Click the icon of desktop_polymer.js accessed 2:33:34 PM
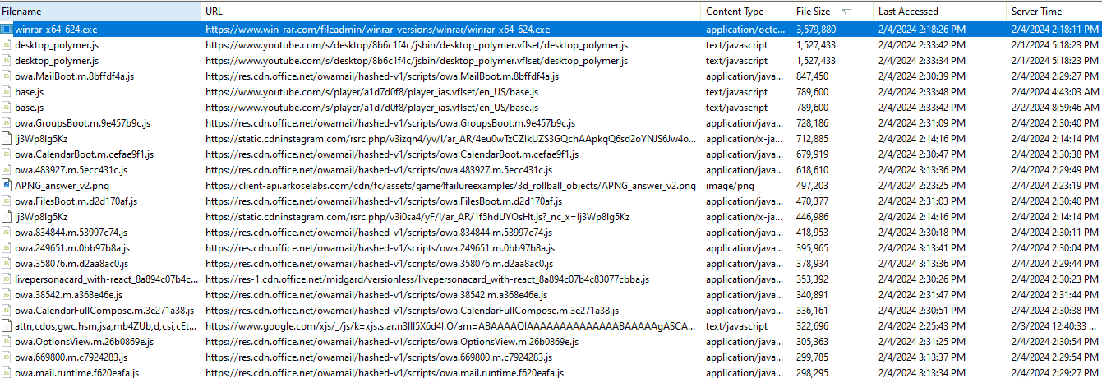This screenshot has height=378, width=1102. 7,60
